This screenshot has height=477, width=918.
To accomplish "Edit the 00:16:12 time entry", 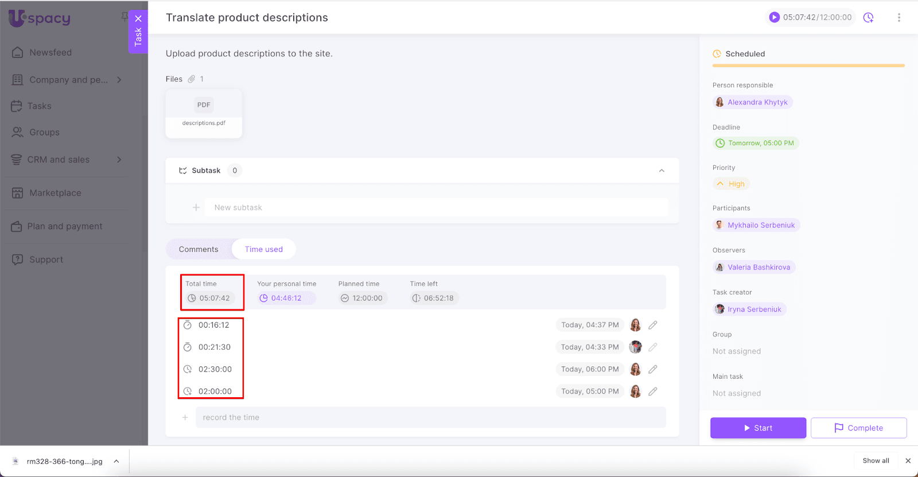I will coord(653,325).
